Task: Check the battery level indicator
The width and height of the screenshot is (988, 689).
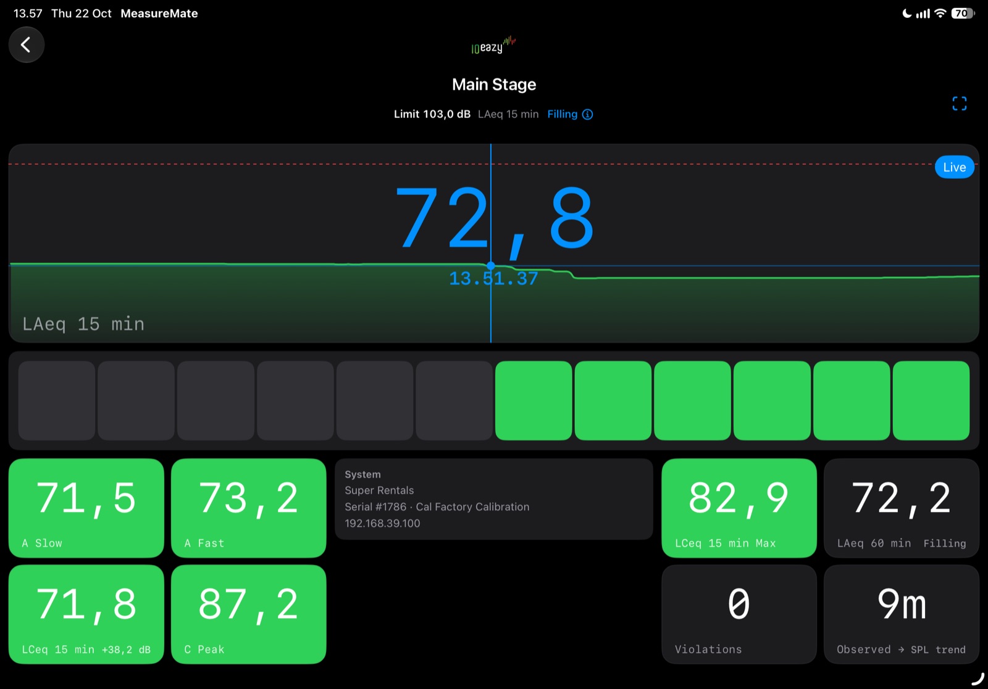Action: pyautogui.click(x=963, y=14)
